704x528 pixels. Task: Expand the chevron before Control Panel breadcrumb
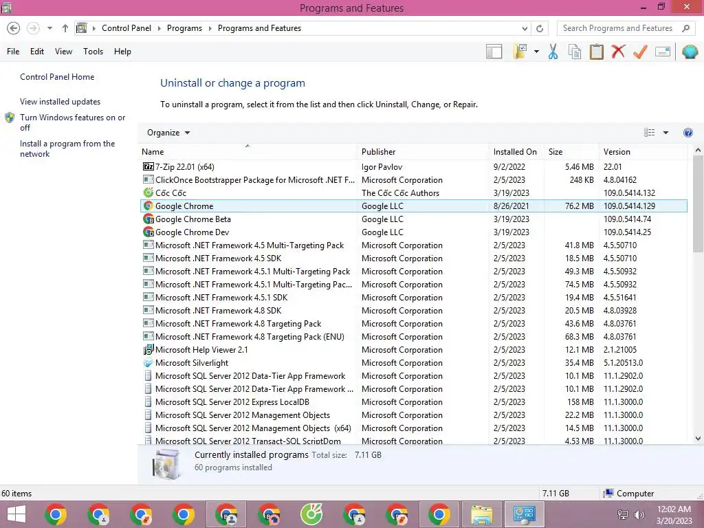93,28
